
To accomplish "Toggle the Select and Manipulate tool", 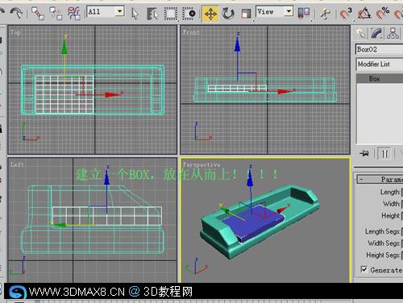I will point(326,14).
